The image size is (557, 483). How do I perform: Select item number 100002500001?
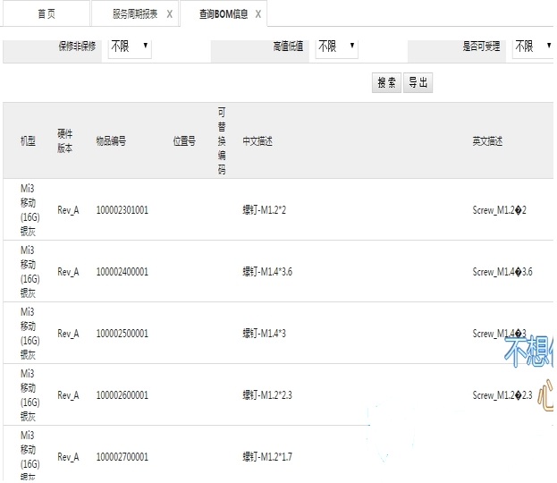click(122, 334)
